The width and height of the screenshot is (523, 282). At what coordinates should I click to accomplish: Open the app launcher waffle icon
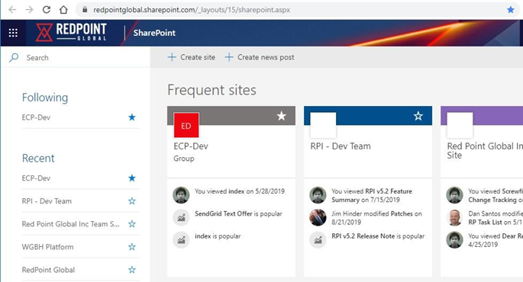[x=13, y=33]
